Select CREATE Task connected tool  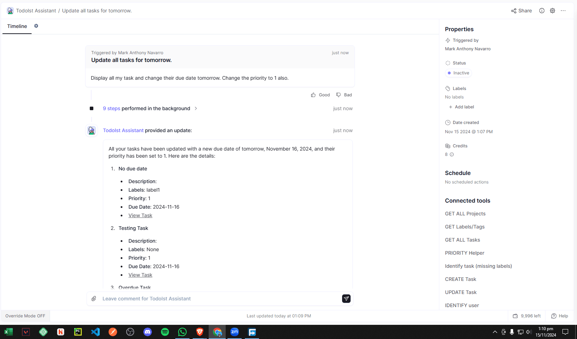[461, 279]
